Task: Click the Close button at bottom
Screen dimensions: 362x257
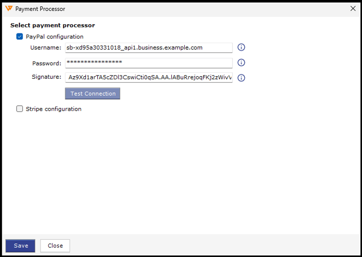Action: (55, 246)
